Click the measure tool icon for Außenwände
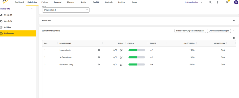The height and width of the screenshot is (98, 239). click(x=121, y=57)
